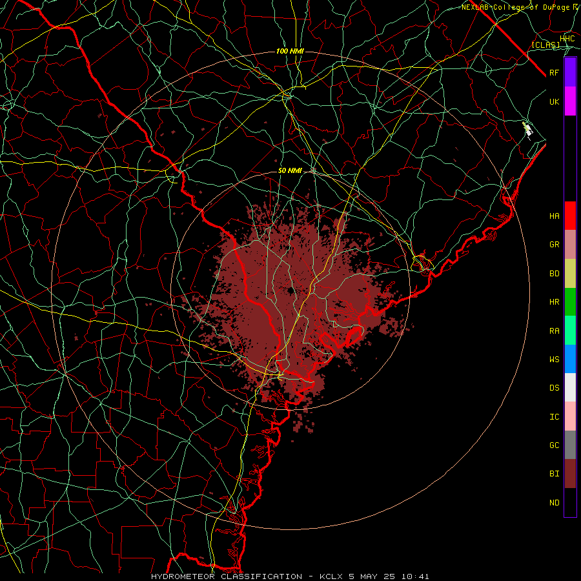Click the GR legend label
Viewport: 581px width, 581px height.
554,245
